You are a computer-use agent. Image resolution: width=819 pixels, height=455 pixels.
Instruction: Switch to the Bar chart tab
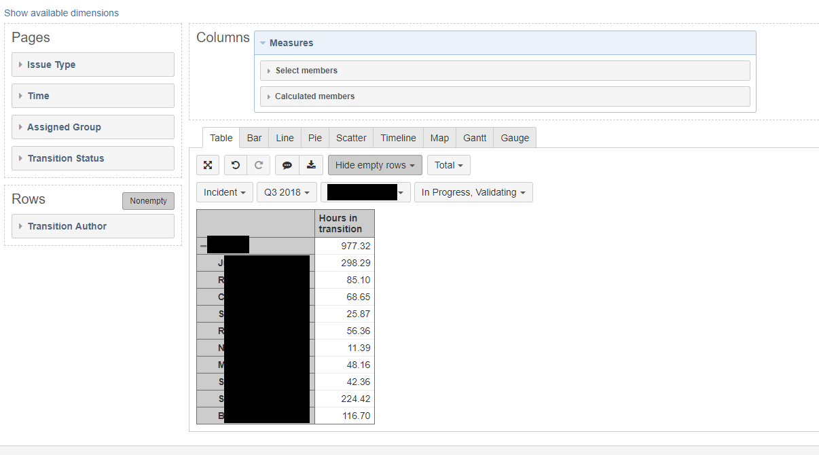[254, 138]
